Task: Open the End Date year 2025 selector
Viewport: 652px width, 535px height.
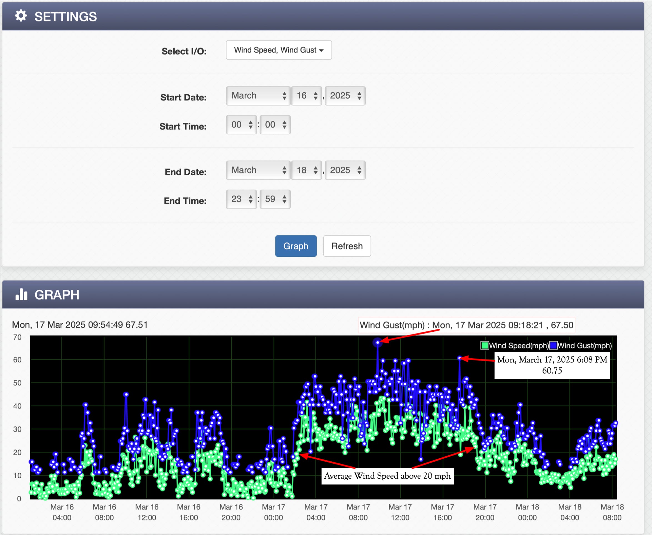Action: 345,170
